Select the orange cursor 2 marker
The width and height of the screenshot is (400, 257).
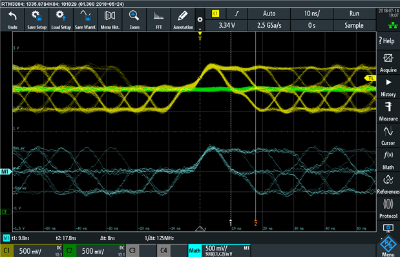[x=256, y=223]
